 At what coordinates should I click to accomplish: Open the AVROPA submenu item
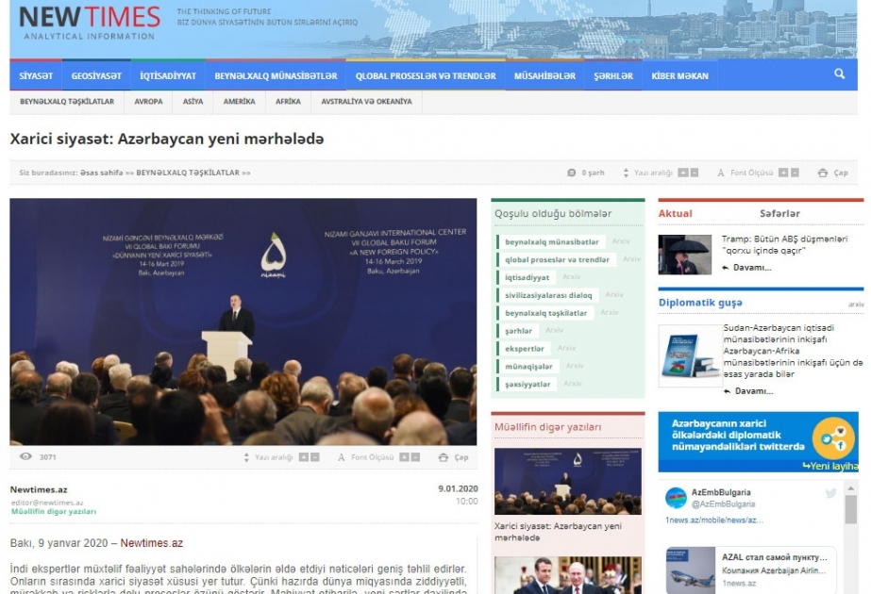tap(148, 102)
